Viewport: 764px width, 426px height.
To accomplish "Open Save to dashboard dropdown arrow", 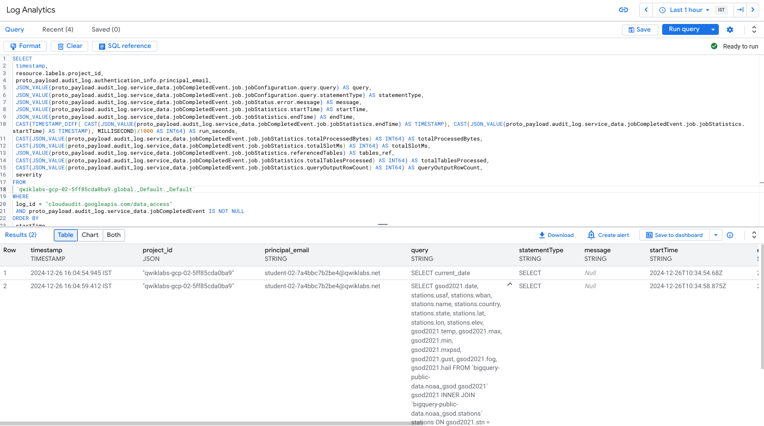I will [x=716, y=235].
